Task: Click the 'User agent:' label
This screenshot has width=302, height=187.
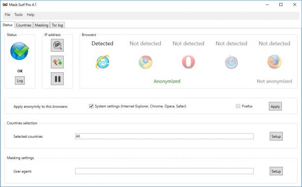Action: click(x=23, y=171)
